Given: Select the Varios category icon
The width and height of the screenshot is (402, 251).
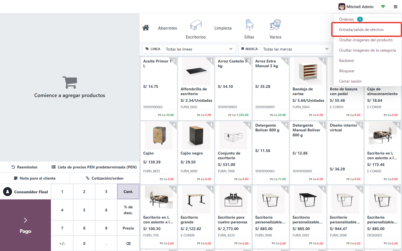Looking at the screenshot, I should (x=275, y=25).
